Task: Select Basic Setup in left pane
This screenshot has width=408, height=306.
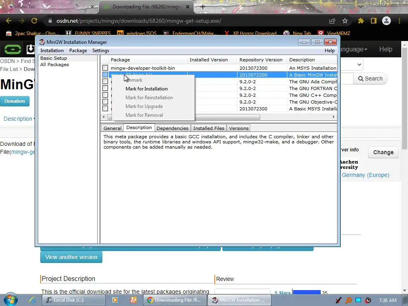Action: (54, 58)
